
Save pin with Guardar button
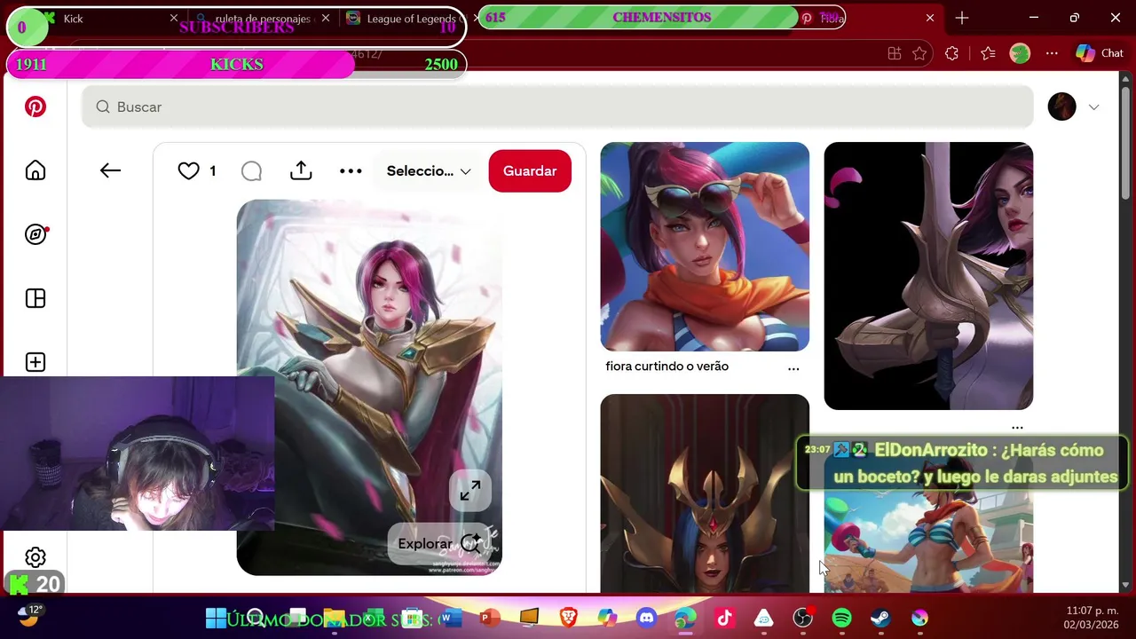point(530,170)
